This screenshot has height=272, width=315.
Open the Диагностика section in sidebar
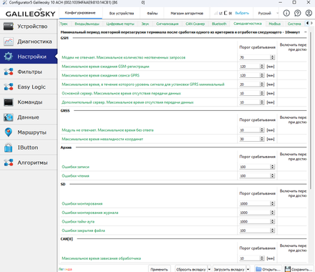pyautogui.click(x=29, y=42)
